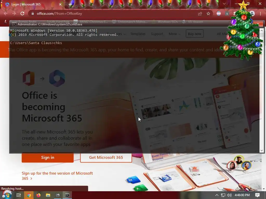Open the tab search dropdown chevron
Image resolution: width=266 pixels, height=199 pixels.
pyautogui.click(x=224, y=4)
